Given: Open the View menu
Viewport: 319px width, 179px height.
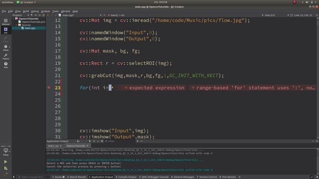Looking at the screenshot, I should tap(18, 11).
